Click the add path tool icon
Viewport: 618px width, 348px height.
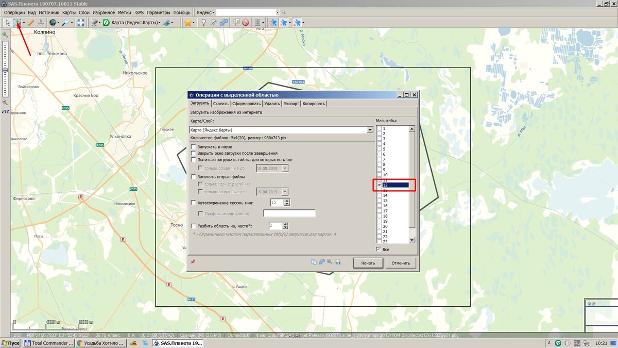click(x=213, y=23)
